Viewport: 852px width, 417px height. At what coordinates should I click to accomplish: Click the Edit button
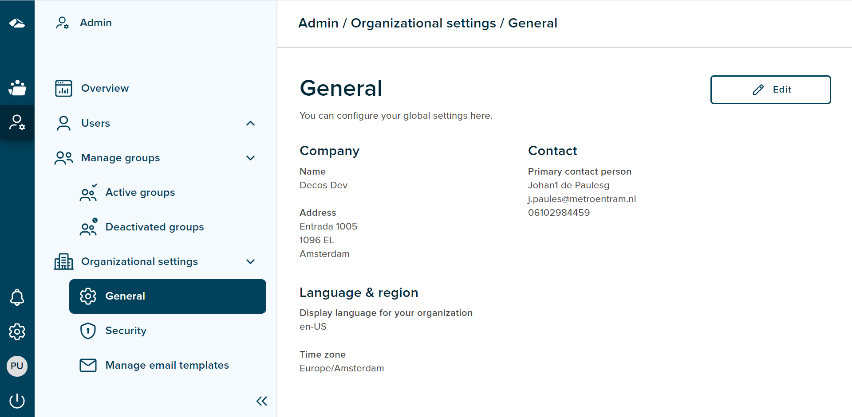coord(771,90)
